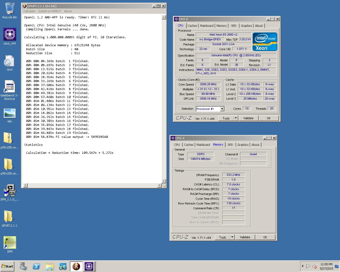Image resolution: width=340 pixels, height=272 pixels.
Task: Switch to About tab in lower CPU-Z
Action: tap(256, 145)
